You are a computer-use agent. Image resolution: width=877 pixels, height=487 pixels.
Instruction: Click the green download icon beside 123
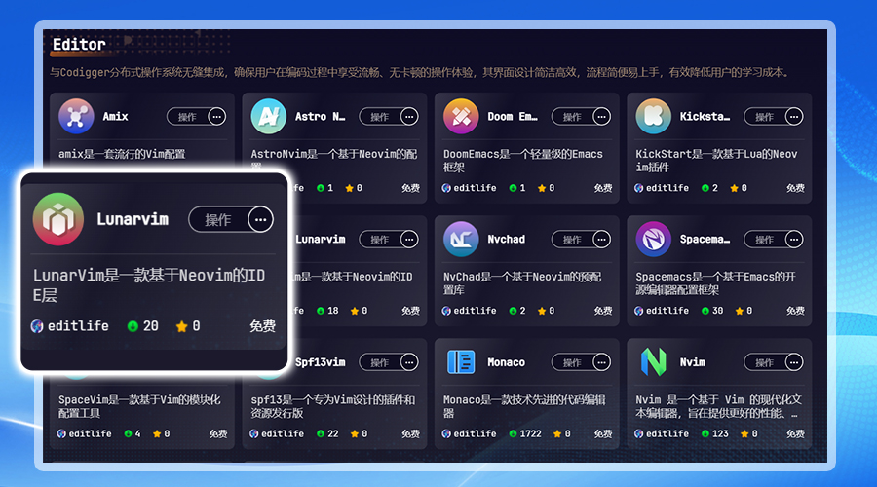[x=705, y=433]
